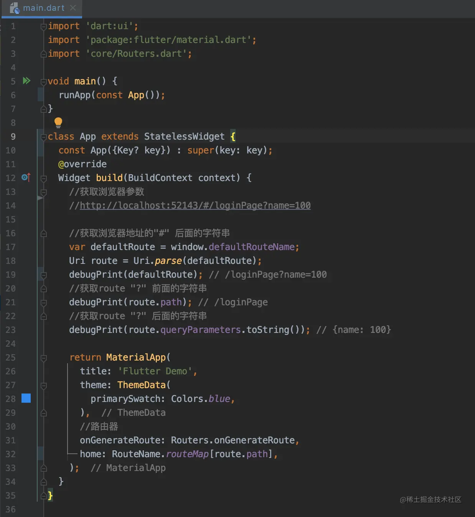The width and height of the screenshot is (475, 517).
Task: Click Routers.onGenerateRoute on line 31
Action: tap(233, 440)
